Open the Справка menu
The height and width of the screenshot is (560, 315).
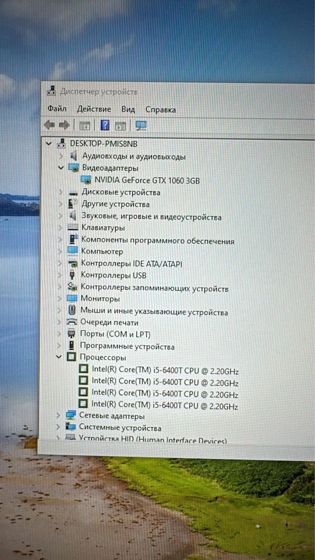[160, 109]
